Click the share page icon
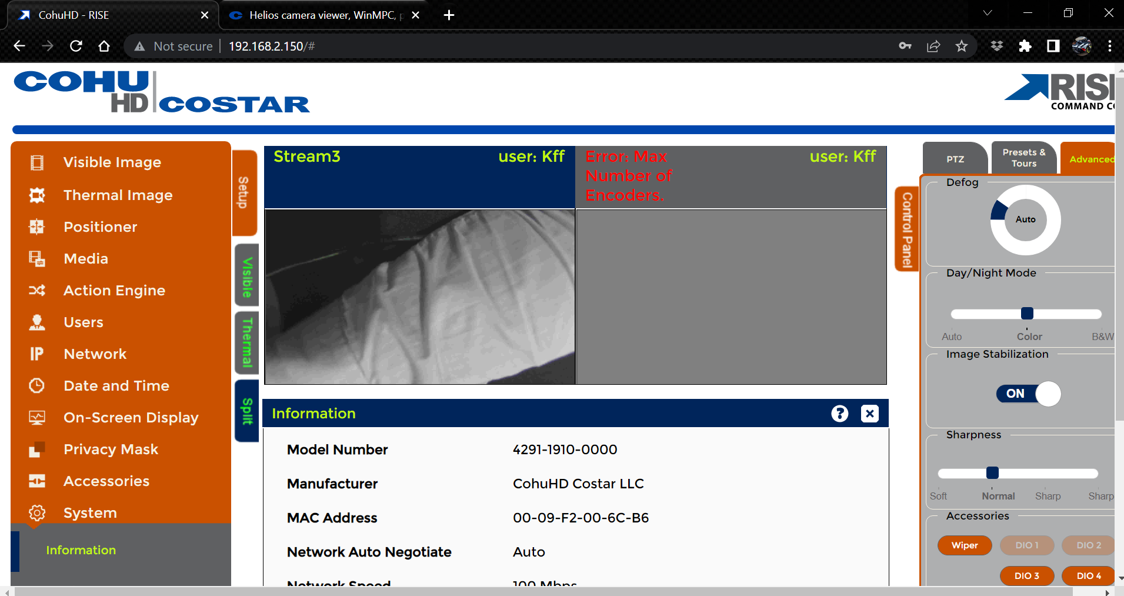 coord(933,46)
